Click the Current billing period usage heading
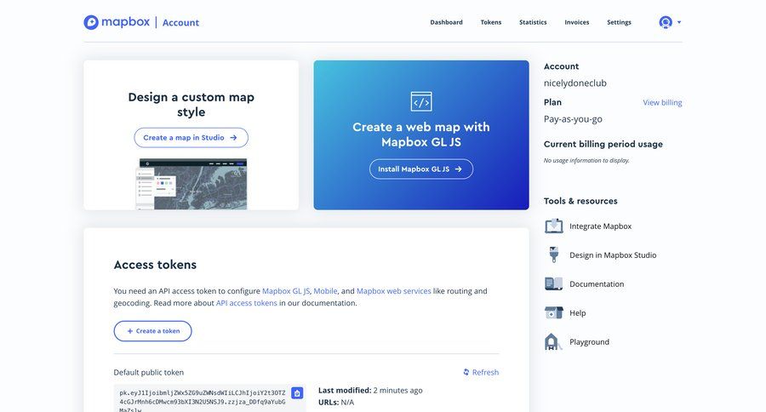 [603, 144]
